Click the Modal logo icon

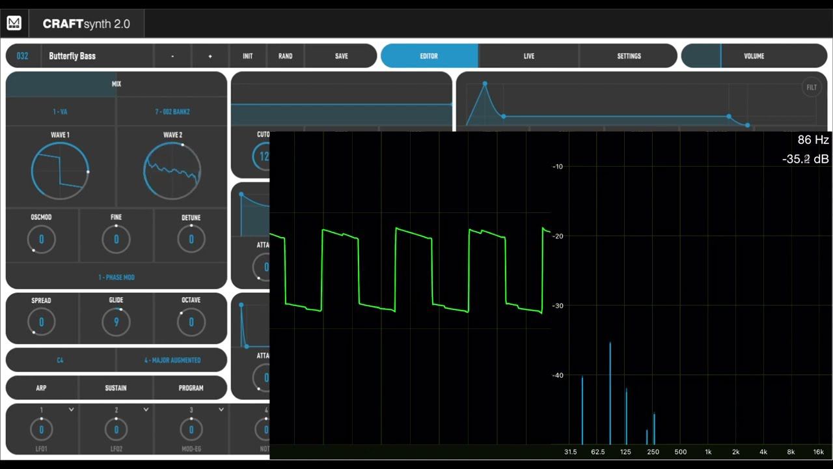click(14, 23)
